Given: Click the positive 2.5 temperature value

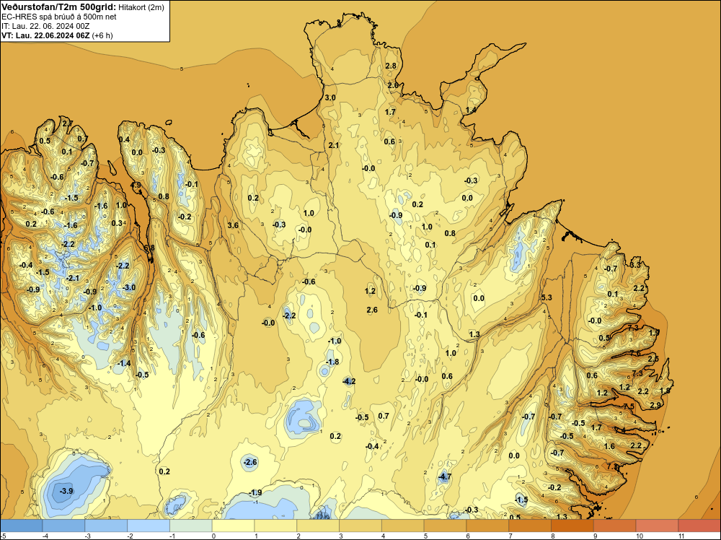Looking at the screenshot, I should [x=653, y=359].
